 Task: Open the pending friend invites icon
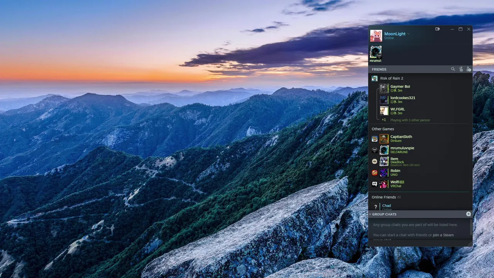coord(461,69)
